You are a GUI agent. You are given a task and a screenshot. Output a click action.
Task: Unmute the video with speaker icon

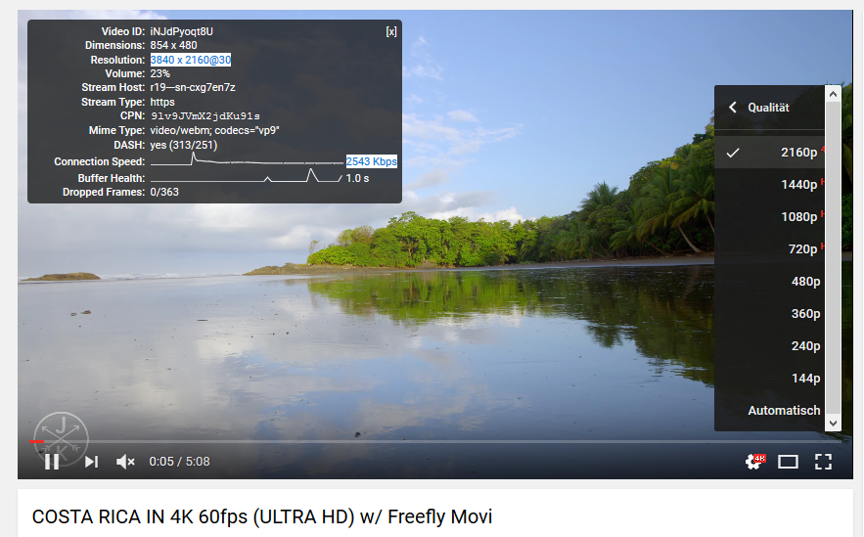125,462
